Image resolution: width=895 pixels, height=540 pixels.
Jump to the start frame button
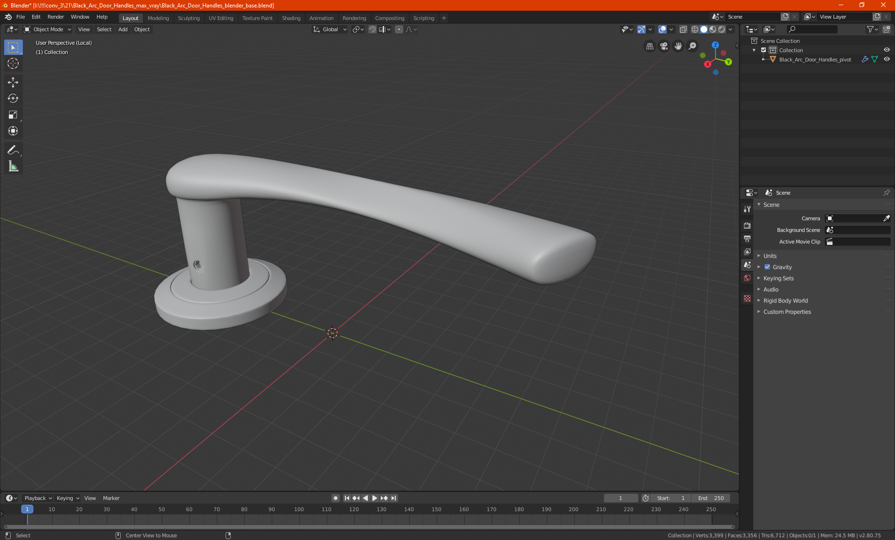pyautogui.click(x=347, y=498)
